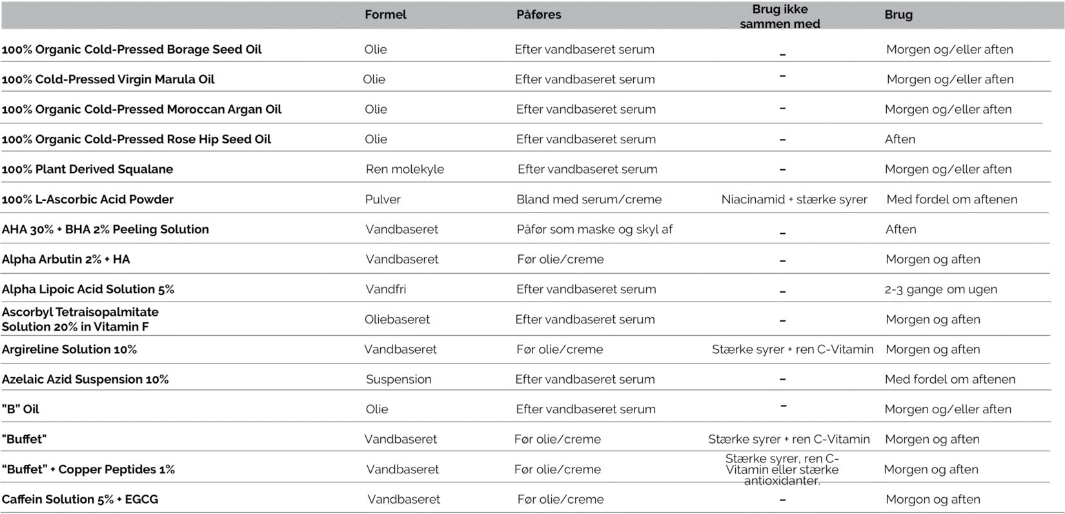Click Azelaic Azid Suspension 10%
This screenshot has width=1065, height=514.
(x=85, y=380)
